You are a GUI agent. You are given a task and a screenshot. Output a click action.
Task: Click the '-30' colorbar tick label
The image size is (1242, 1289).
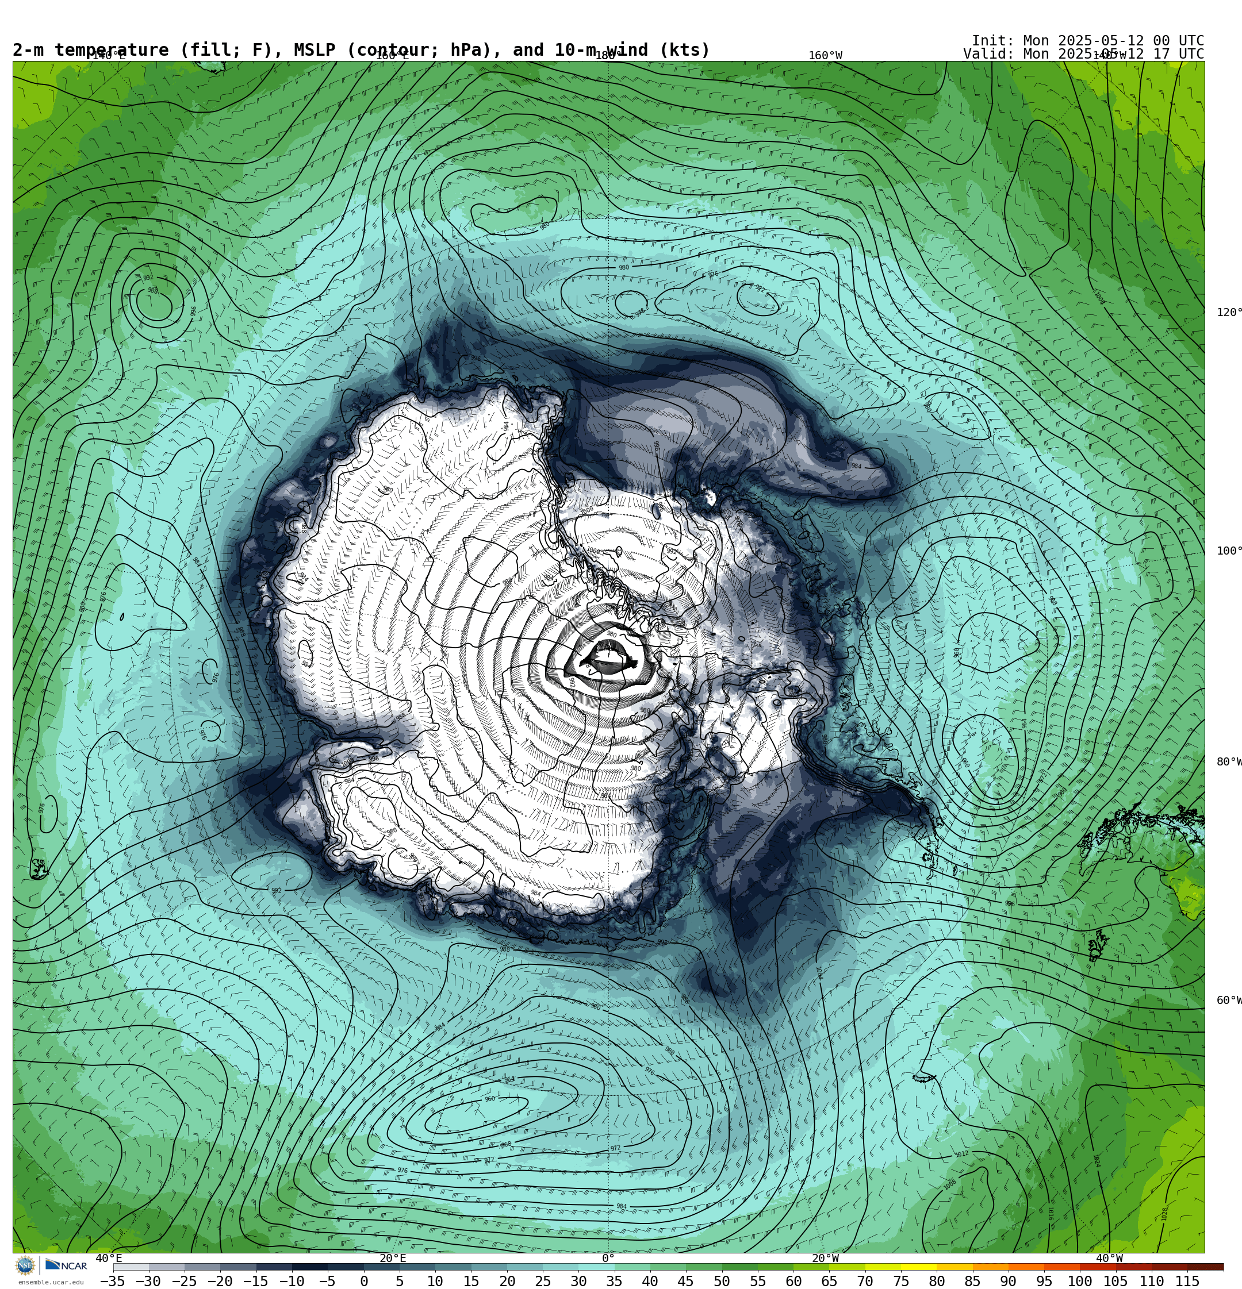pyautogui.click(x=148, y=1281)
